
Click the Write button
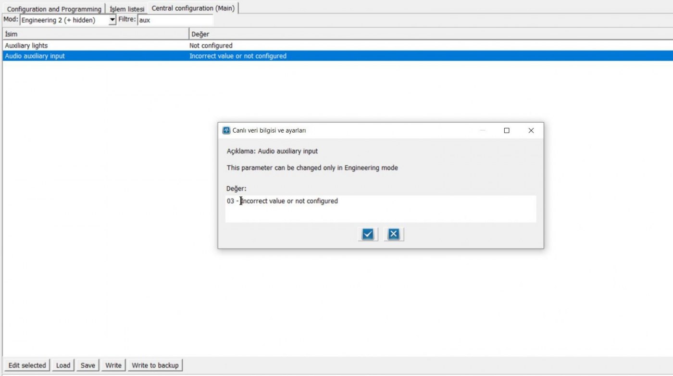click(113, 365)
